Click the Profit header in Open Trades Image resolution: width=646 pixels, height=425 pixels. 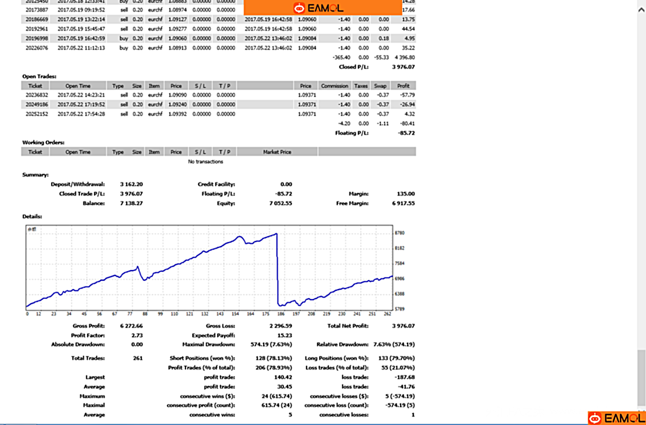403,86
